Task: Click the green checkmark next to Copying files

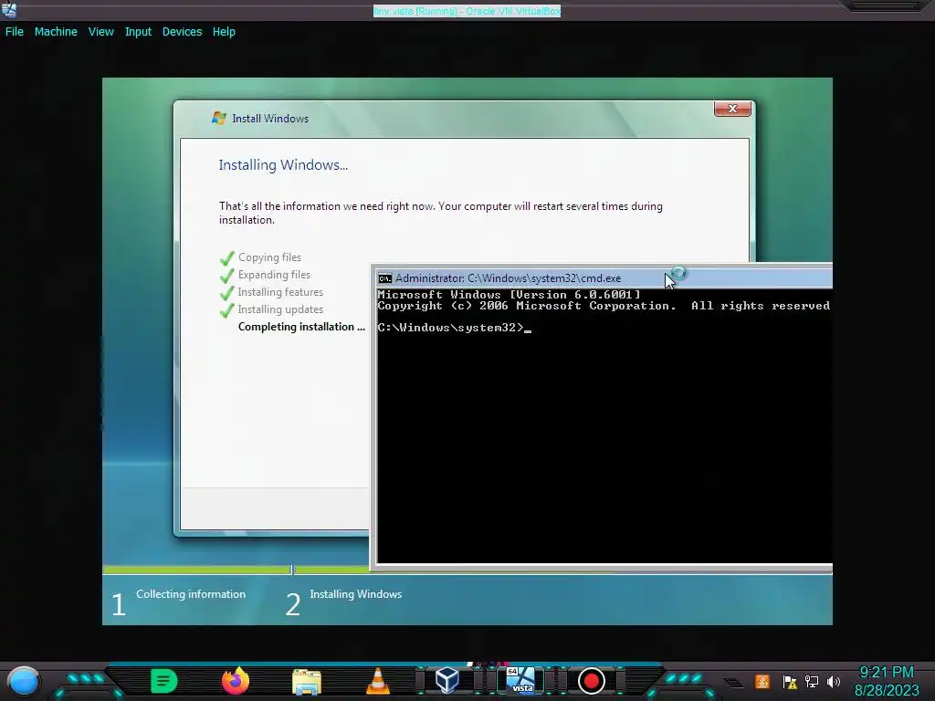Action: coord(227,258)
